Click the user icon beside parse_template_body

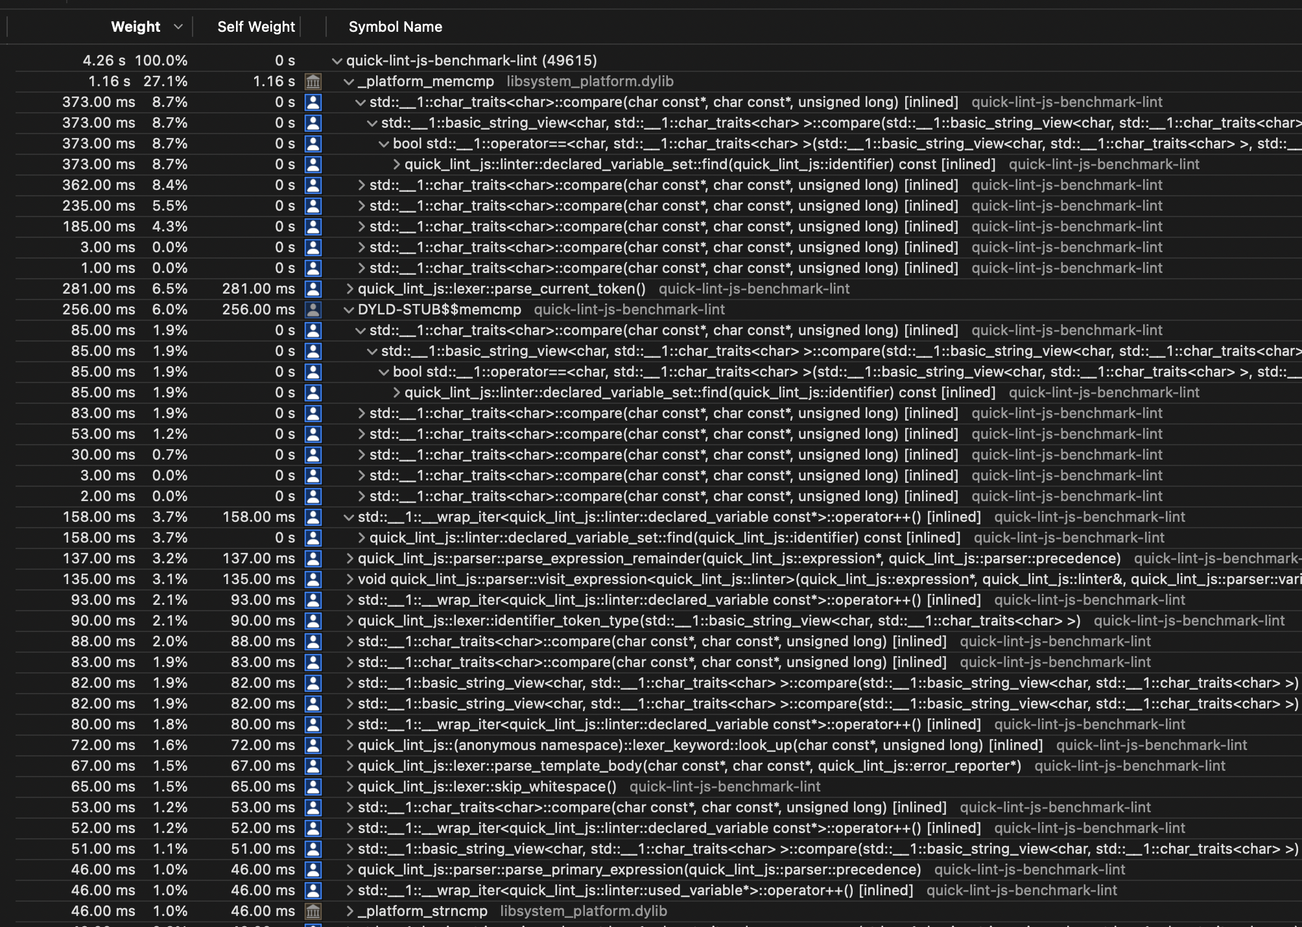(313, 766)
